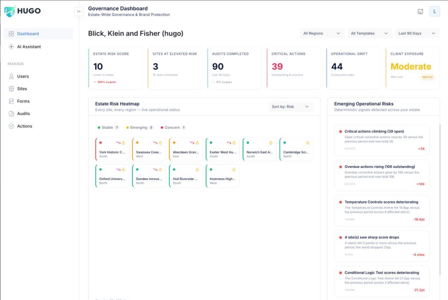This screenshot has height=300, width=448.
Task: Open Forms in Manage menu
Action: [x=38, y=101]
